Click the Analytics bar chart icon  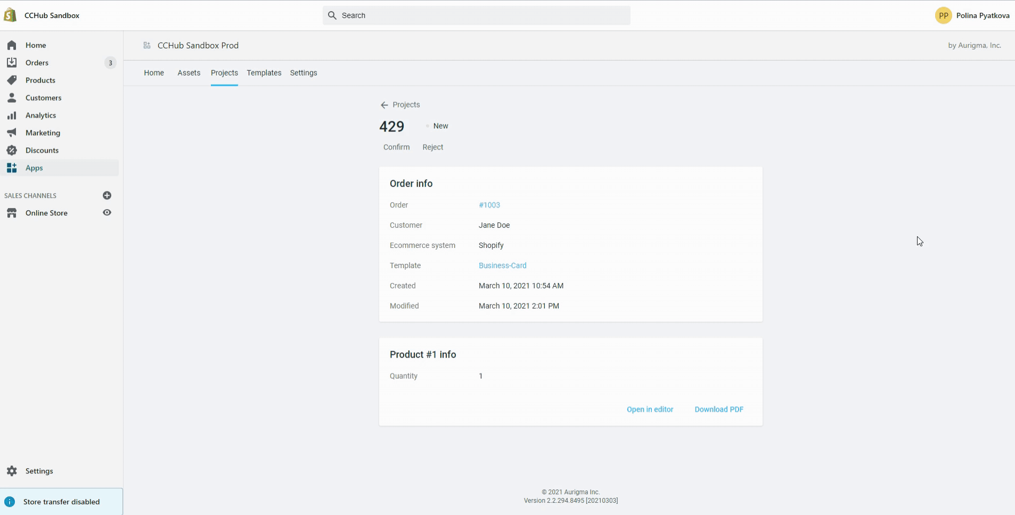pyautogui.click(x=12, y=115)
